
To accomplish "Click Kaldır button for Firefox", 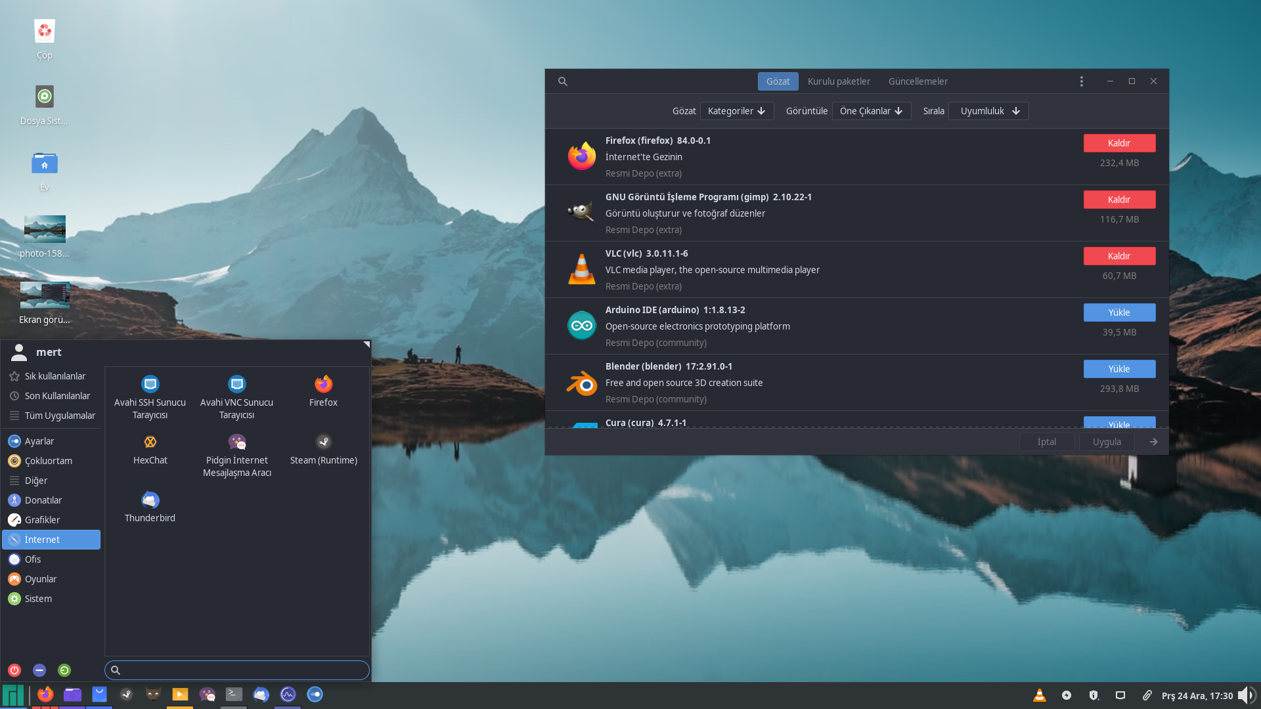I will [x=1119, y=143].
